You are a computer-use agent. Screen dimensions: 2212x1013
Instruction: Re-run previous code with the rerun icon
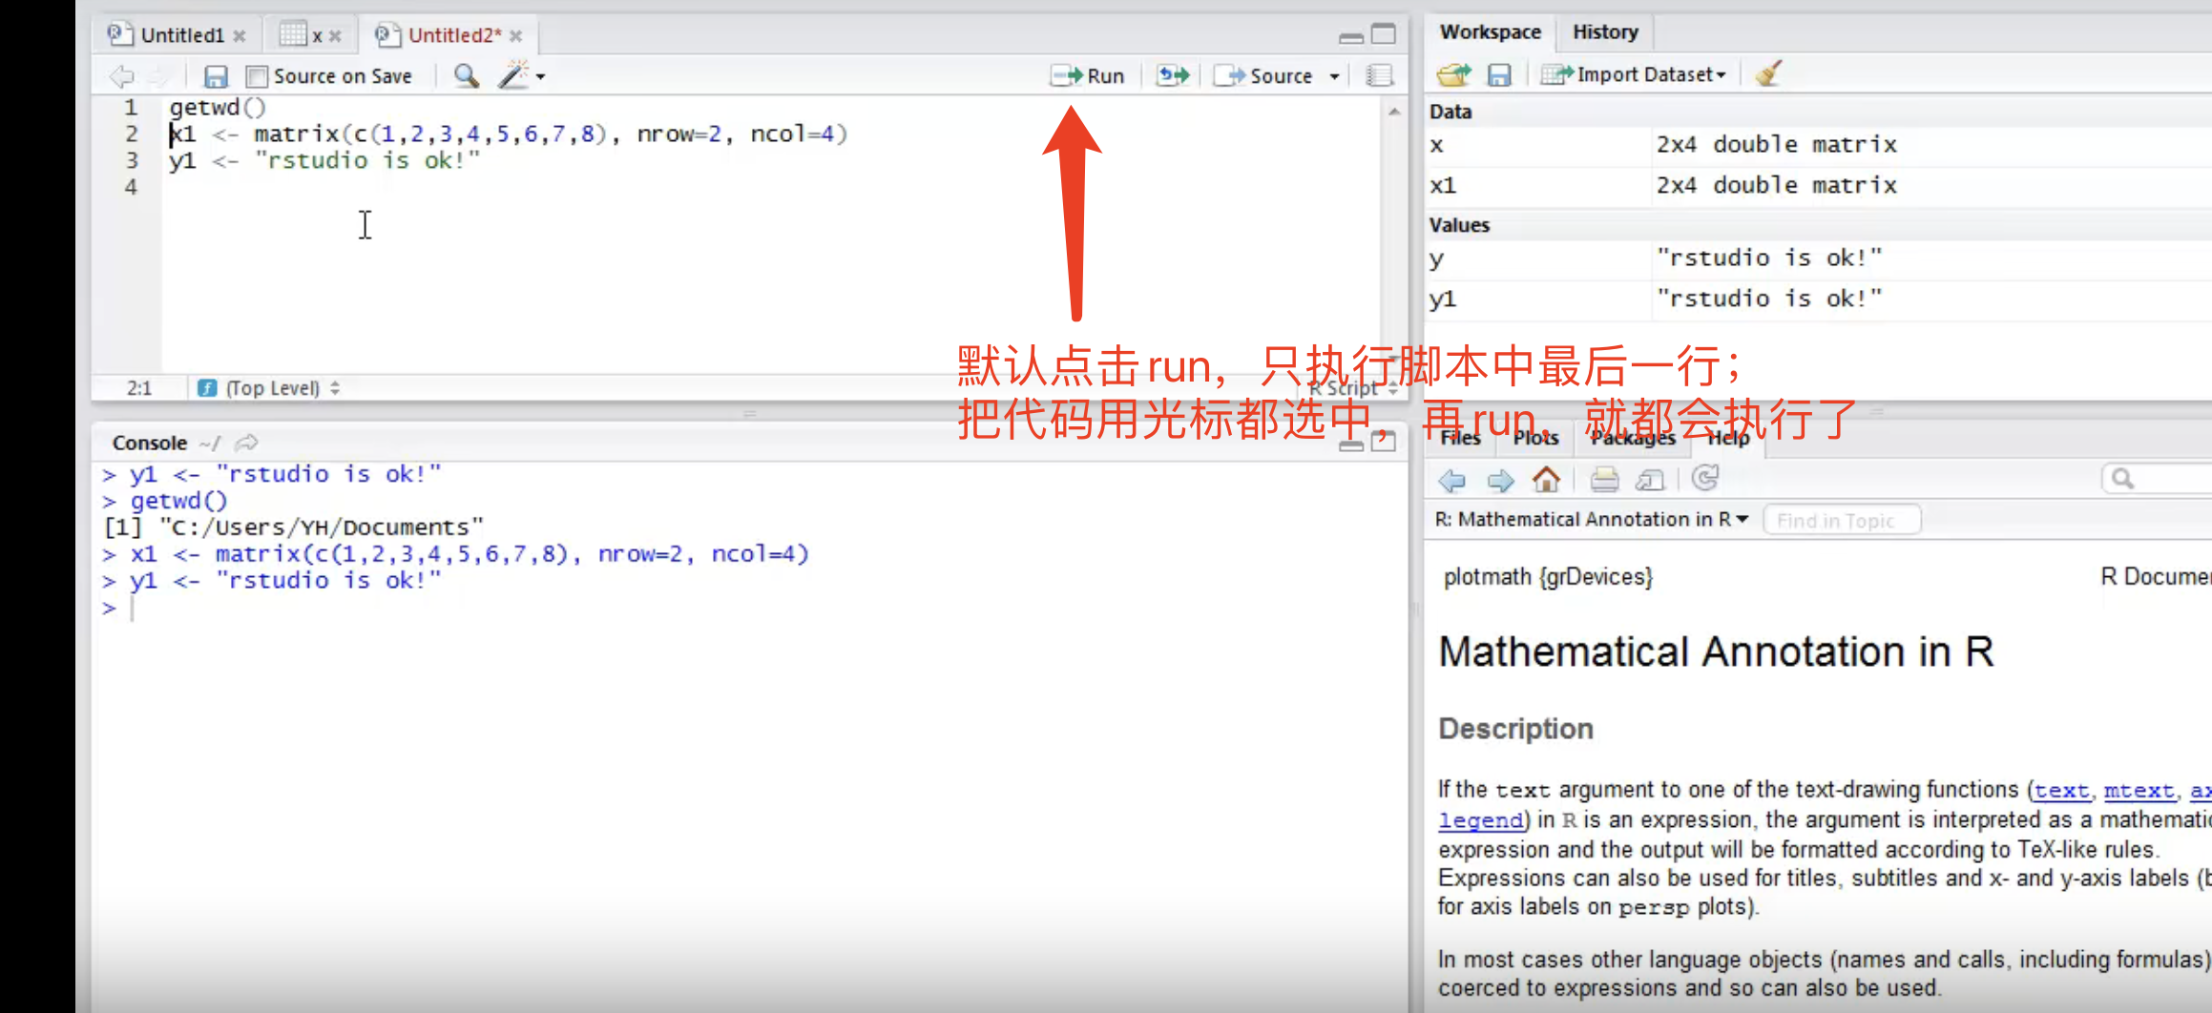coord(1172,74)
